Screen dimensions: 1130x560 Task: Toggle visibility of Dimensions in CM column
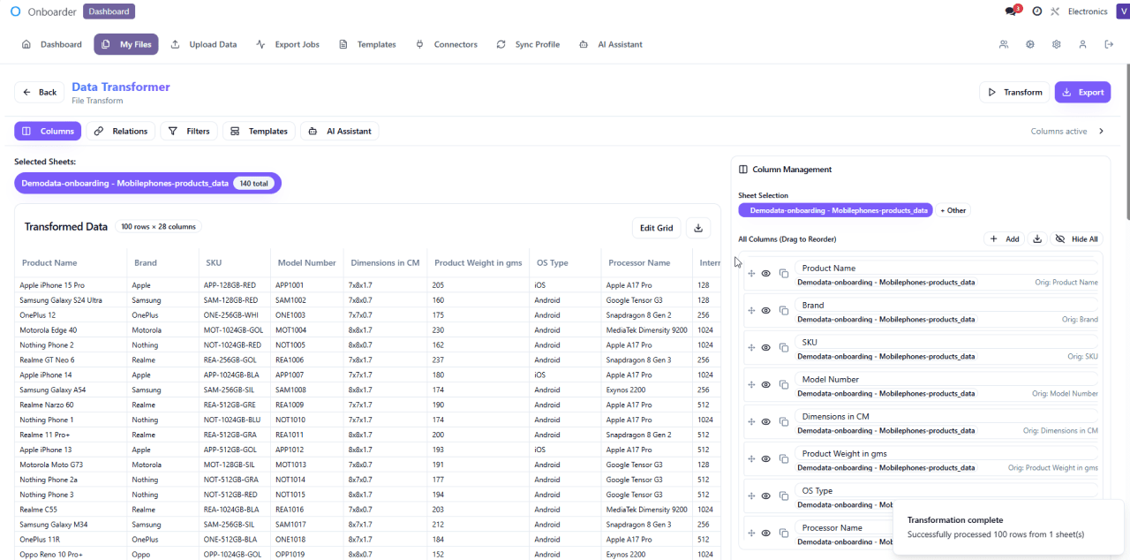[766, 422]
